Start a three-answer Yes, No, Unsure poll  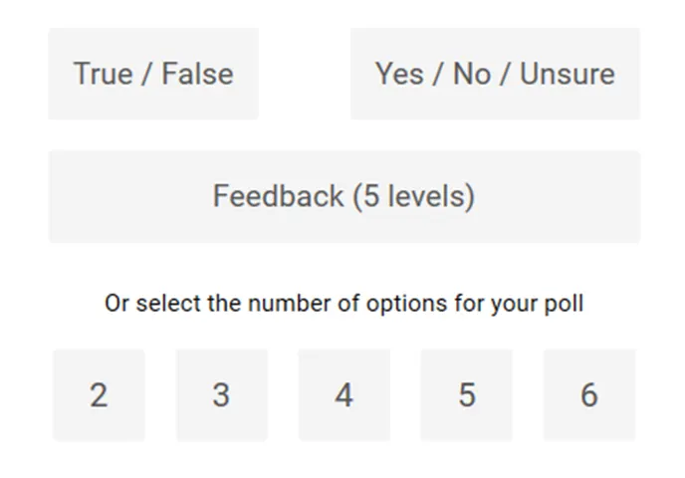tap(495, 74)
